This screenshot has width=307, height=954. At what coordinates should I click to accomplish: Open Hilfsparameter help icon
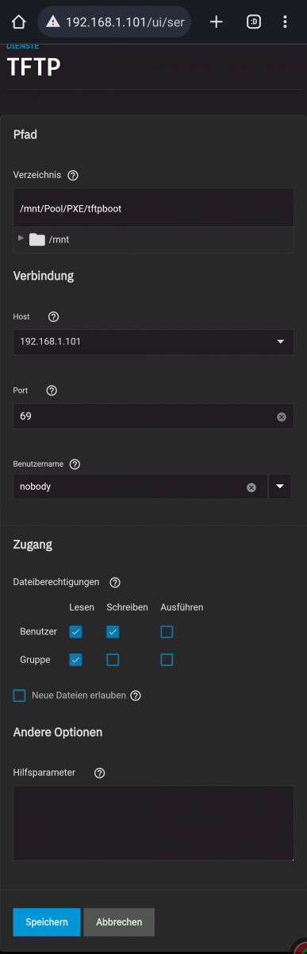(x=99, y=772)
